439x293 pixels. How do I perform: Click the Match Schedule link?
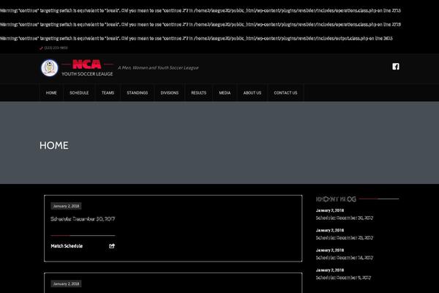(x=67, y=246)
